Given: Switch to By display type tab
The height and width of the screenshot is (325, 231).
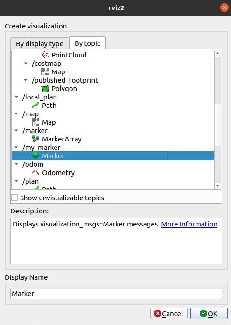Looking at the screenshot, I should coord(40,44).
